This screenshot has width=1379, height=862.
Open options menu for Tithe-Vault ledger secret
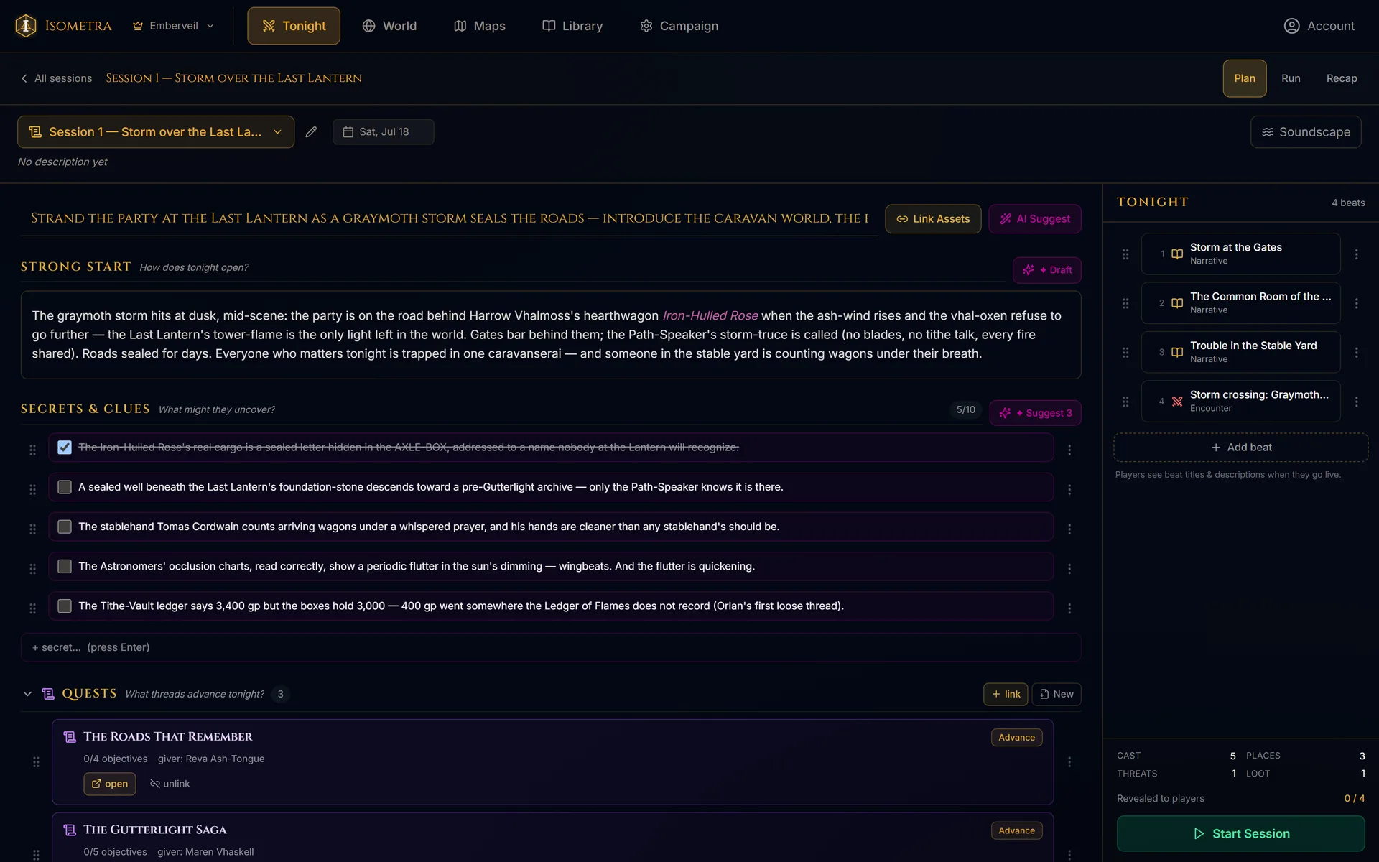click(x=1069, y=608)
